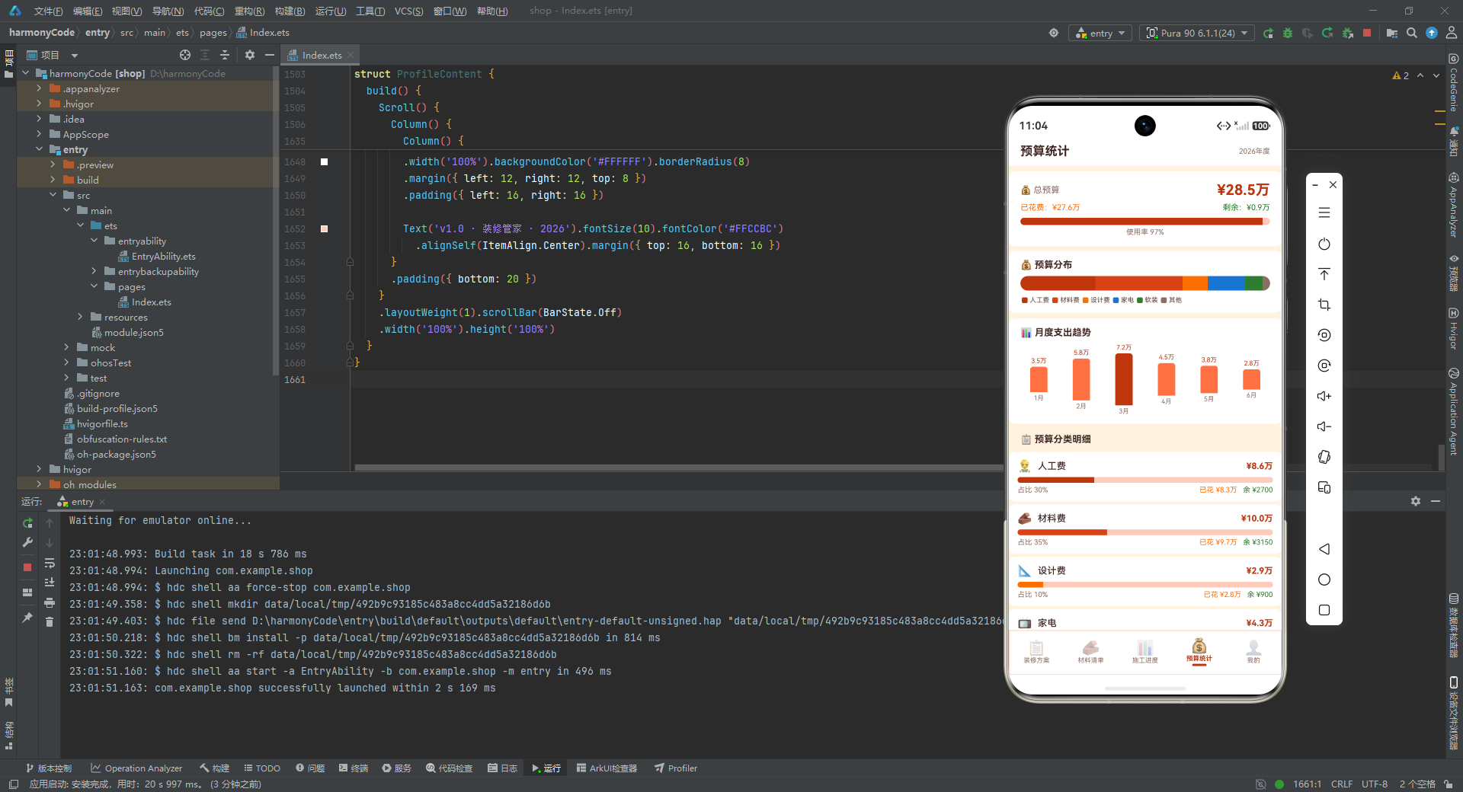
Task: Toggle pin tab in run panel
Action: point(27,618)
